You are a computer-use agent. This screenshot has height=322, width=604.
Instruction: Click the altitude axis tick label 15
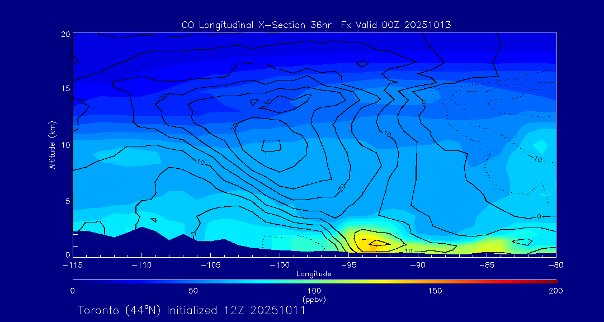65,88
